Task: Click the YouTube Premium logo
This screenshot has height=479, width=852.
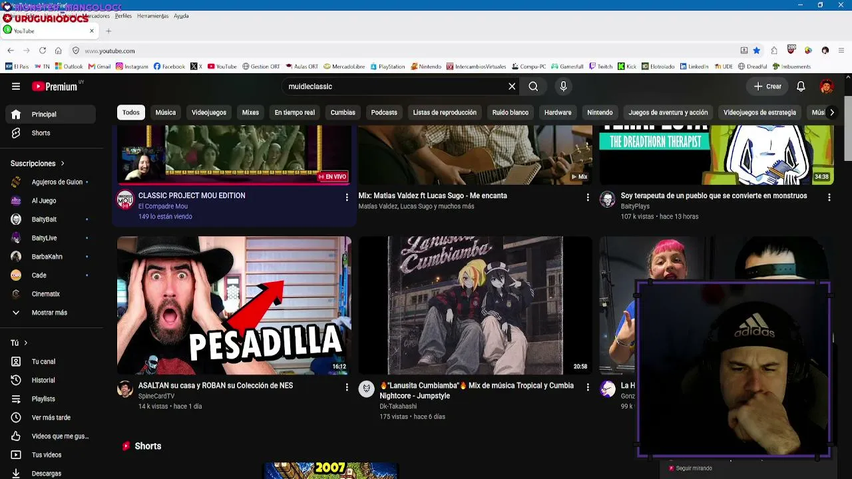Action: (x=55, y=86)
